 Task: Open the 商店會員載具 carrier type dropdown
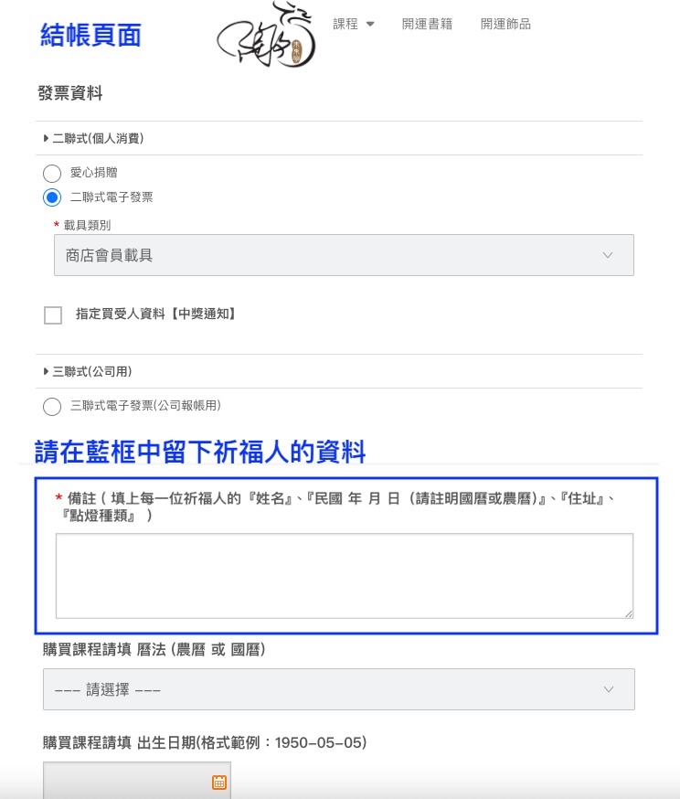pos(344,256)
